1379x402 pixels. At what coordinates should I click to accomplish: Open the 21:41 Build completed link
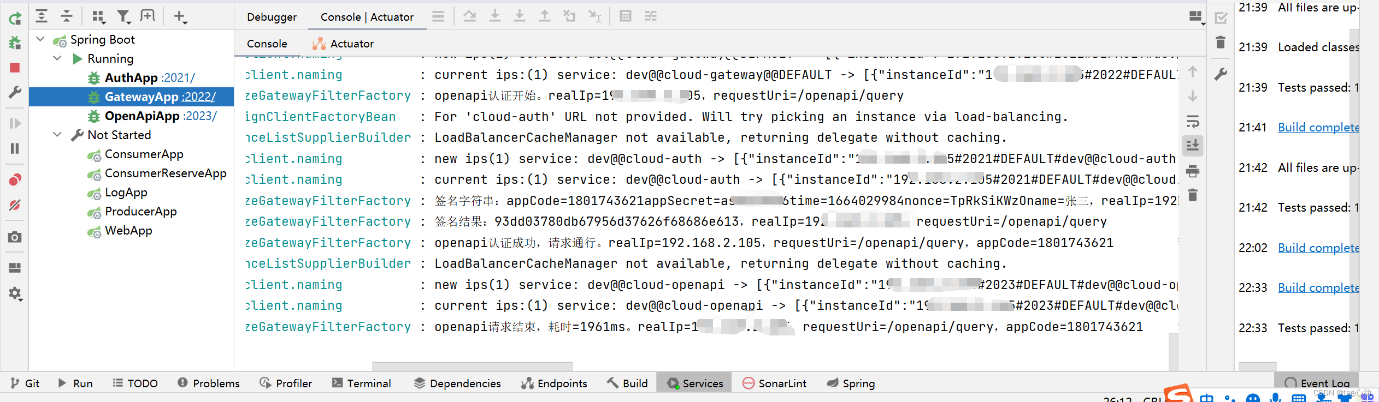[x=1318, y=127]
